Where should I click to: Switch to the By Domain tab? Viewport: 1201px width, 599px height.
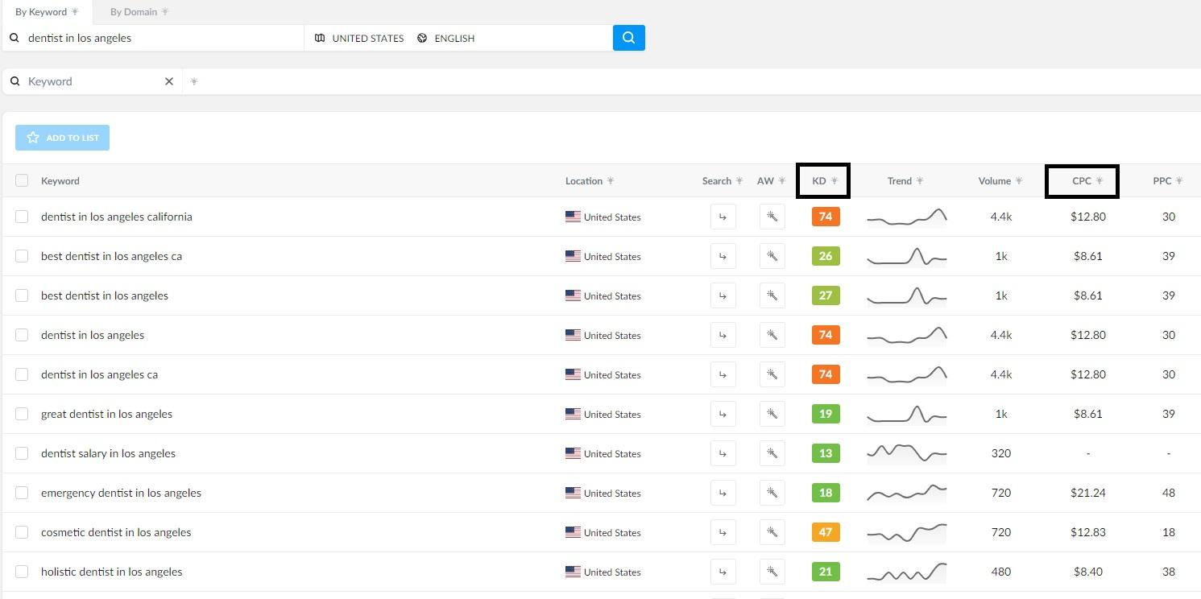coord(139,12)
